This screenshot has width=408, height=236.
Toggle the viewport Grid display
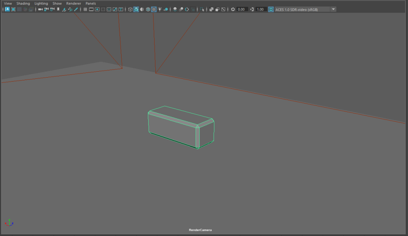[85, 9]
